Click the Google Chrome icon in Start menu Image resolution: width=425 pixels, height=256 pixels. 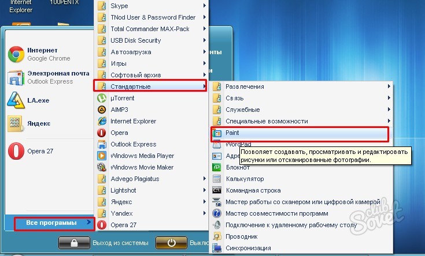[x=15, y=54]
